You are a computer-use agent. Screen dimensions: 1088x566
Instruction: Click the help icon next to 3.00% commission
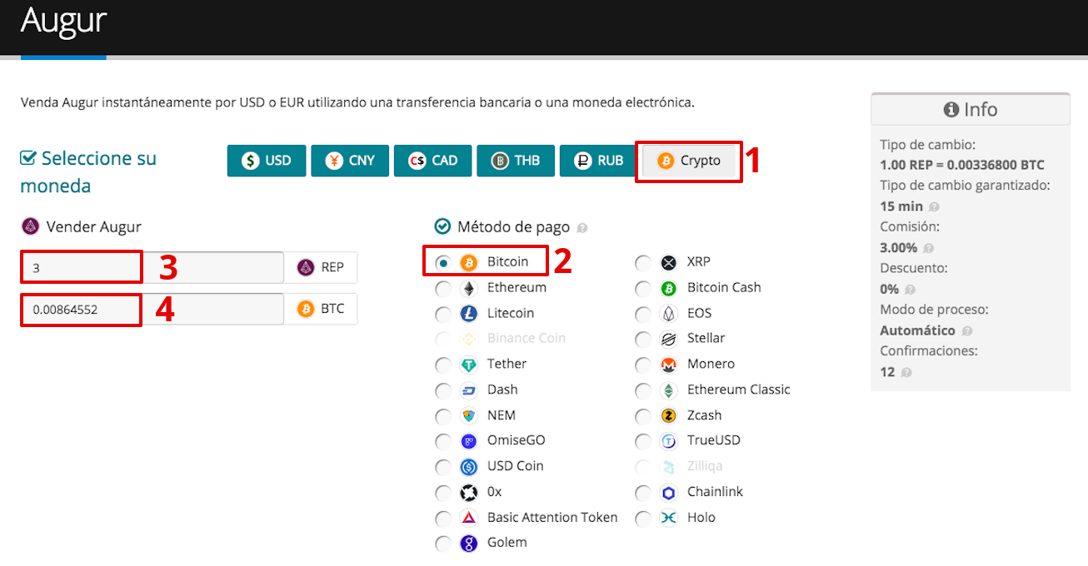[x=929, y=248]
